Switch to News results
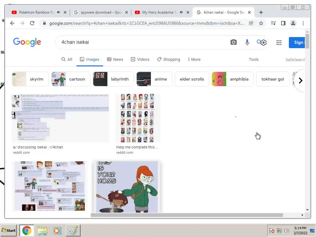The height and width of the screenshot is (237, 316). click(115, 60)
